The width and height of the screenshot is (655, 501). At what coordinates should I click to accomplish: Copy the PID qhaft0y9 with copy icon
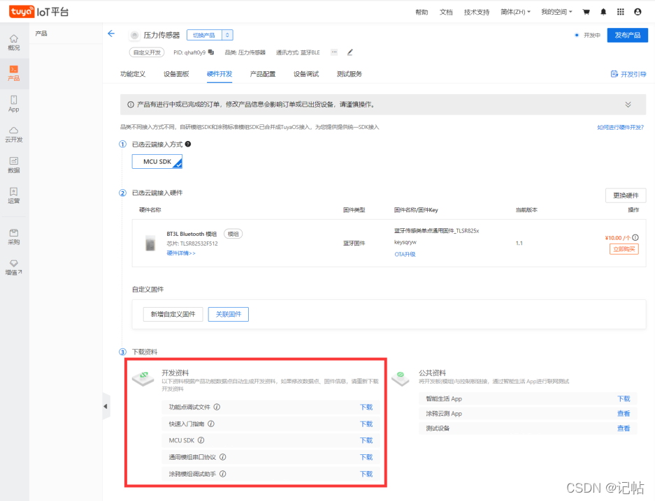(x=211, y=52)
